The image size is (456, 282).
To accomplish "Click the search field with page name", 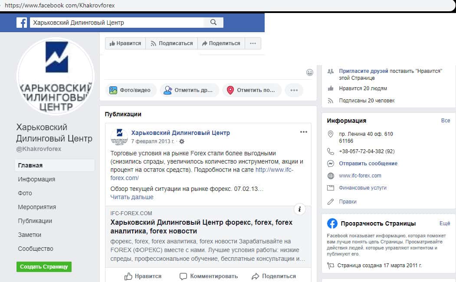I will pos(117,23).
